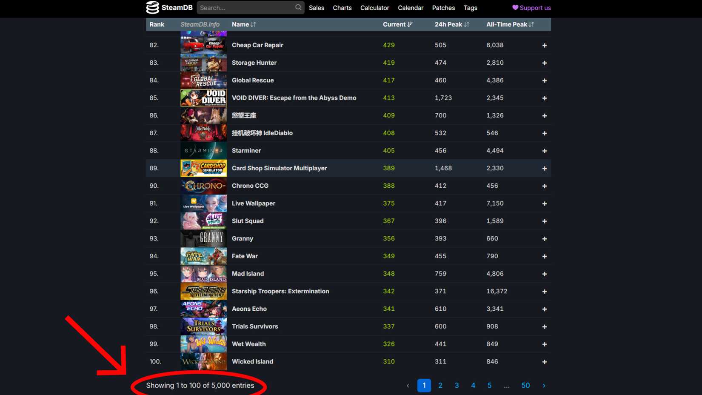Expand plus icon for Cheap Car Repair
The height and width of the screenshot is (395, 702).
coord(544,45)
